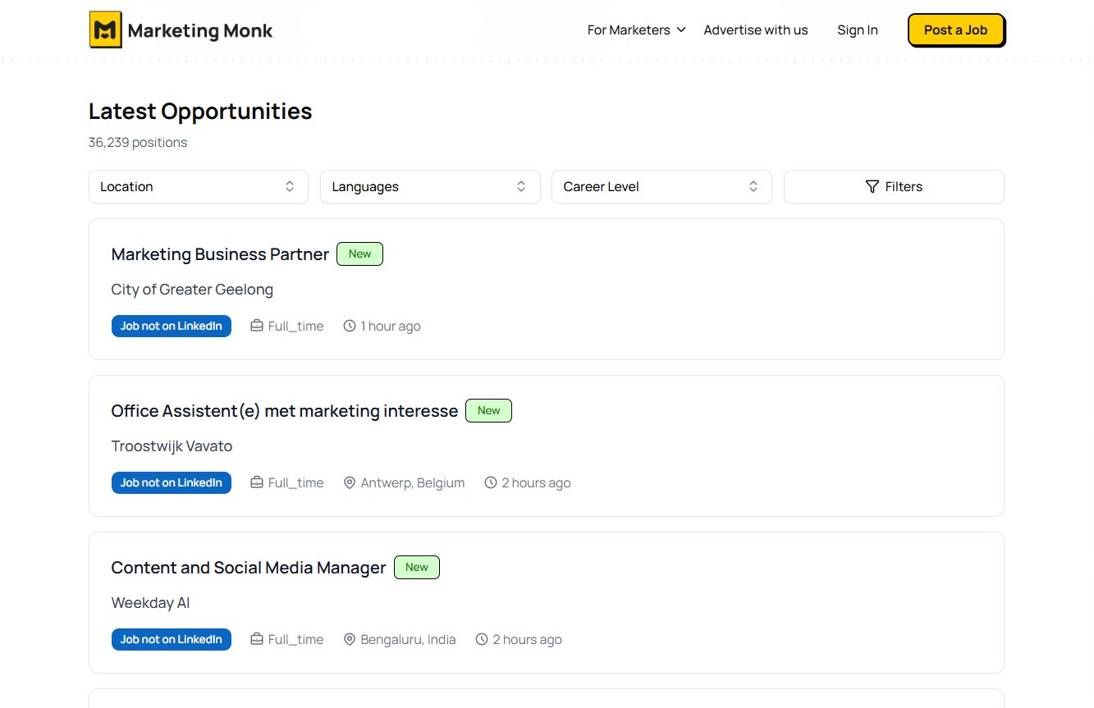Screen dimensions: 1094x708
Task: Open the Career Level dropdown
Action: point(661,187)
